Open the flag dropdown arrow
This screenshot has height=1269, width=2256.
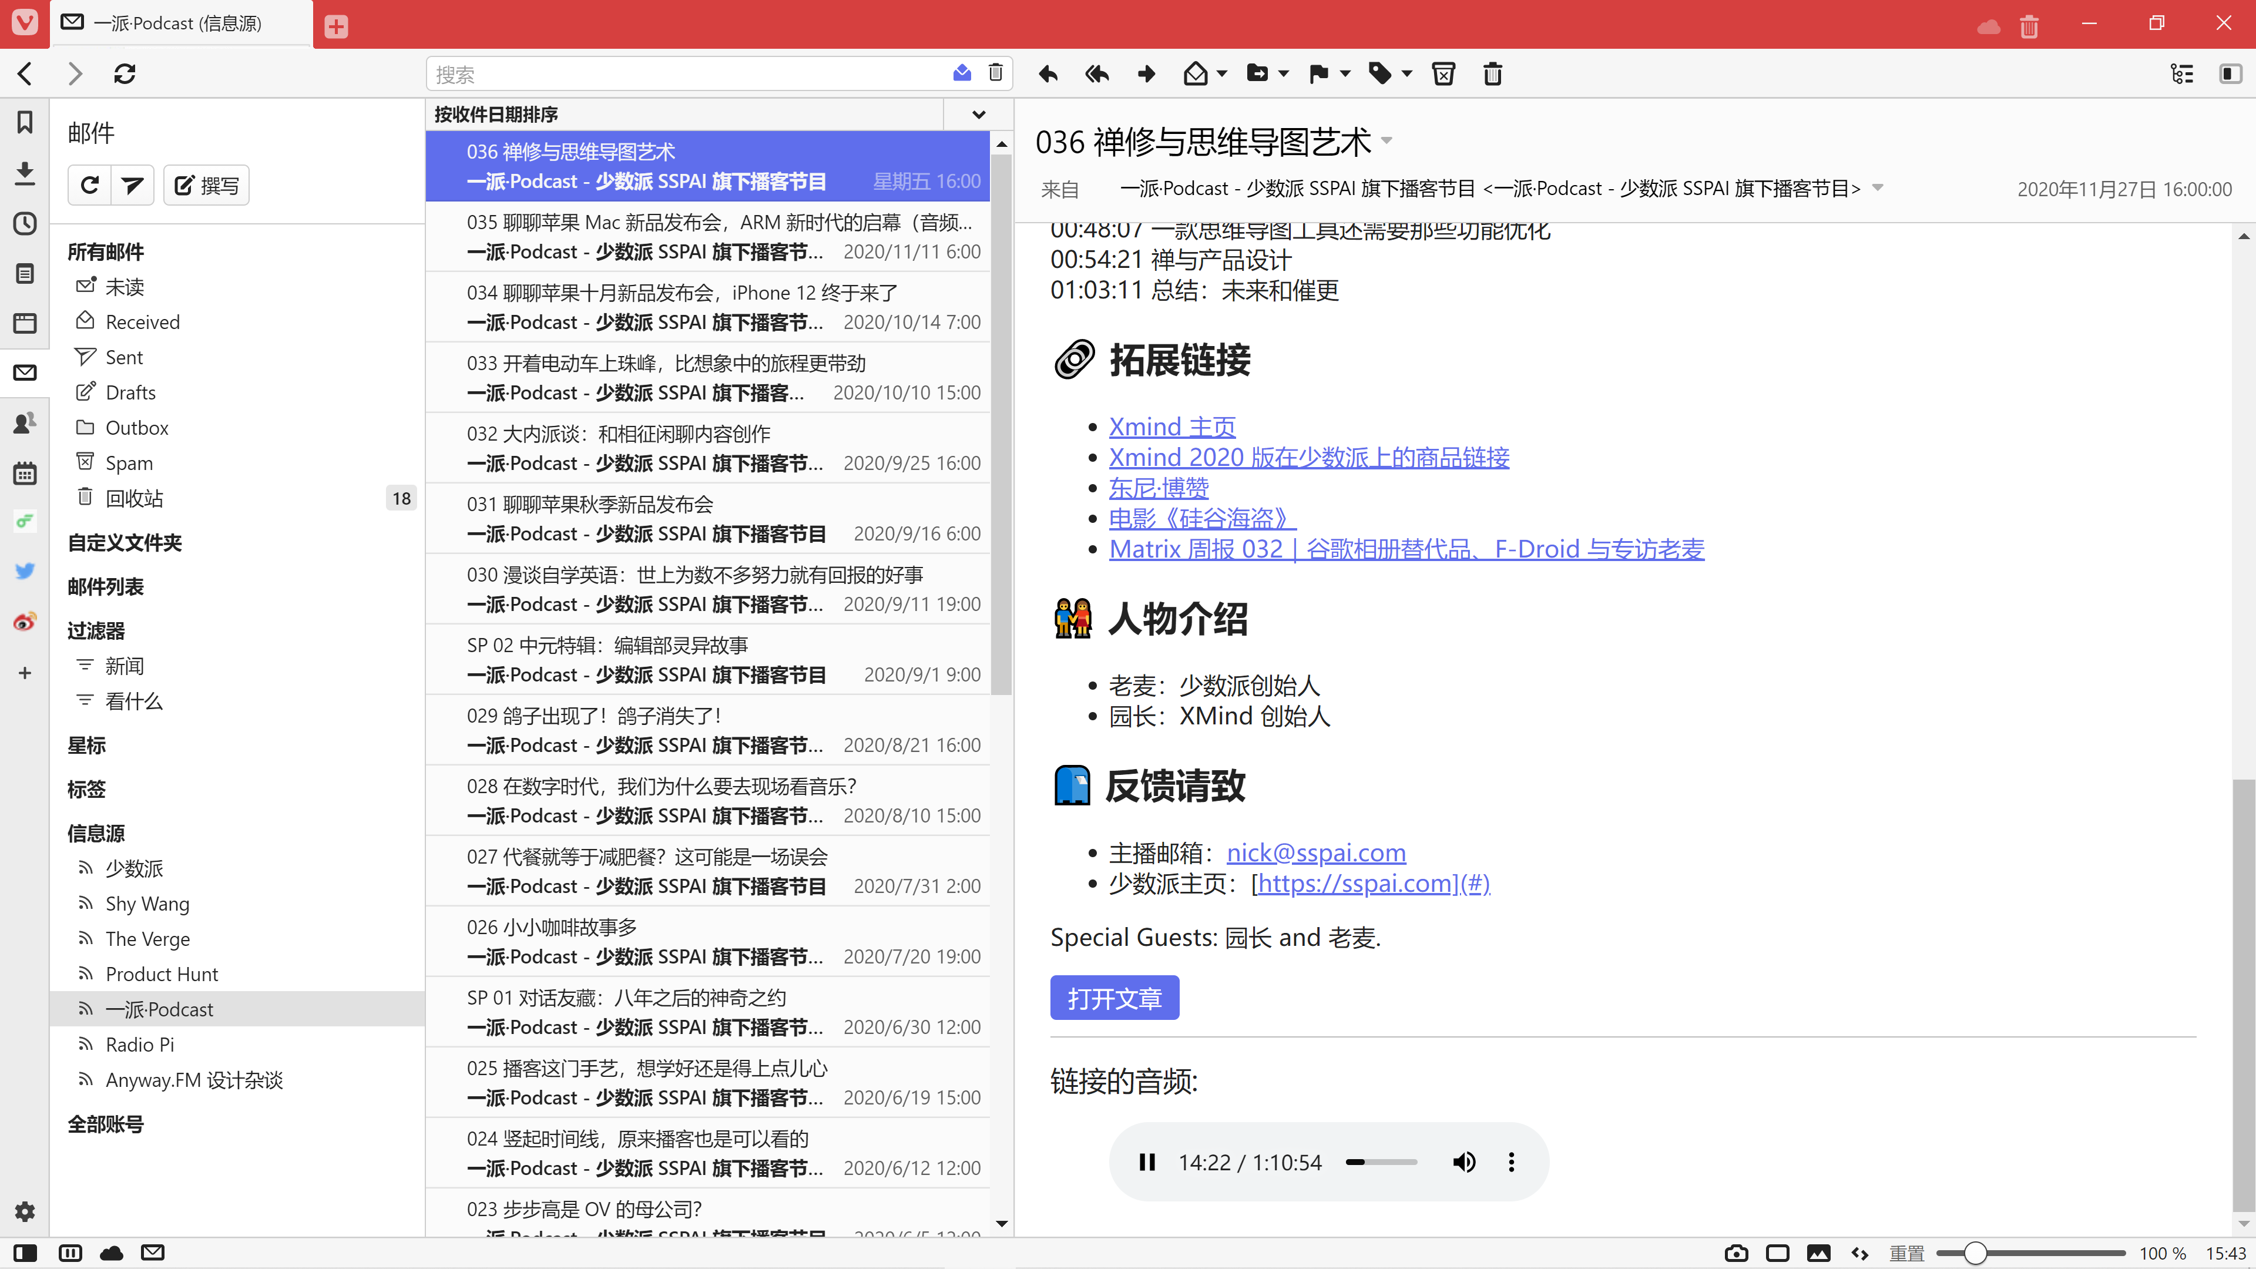tap(1345, 73)
